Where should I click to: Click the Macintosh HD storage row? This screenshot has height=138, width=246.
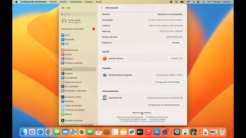142,98
